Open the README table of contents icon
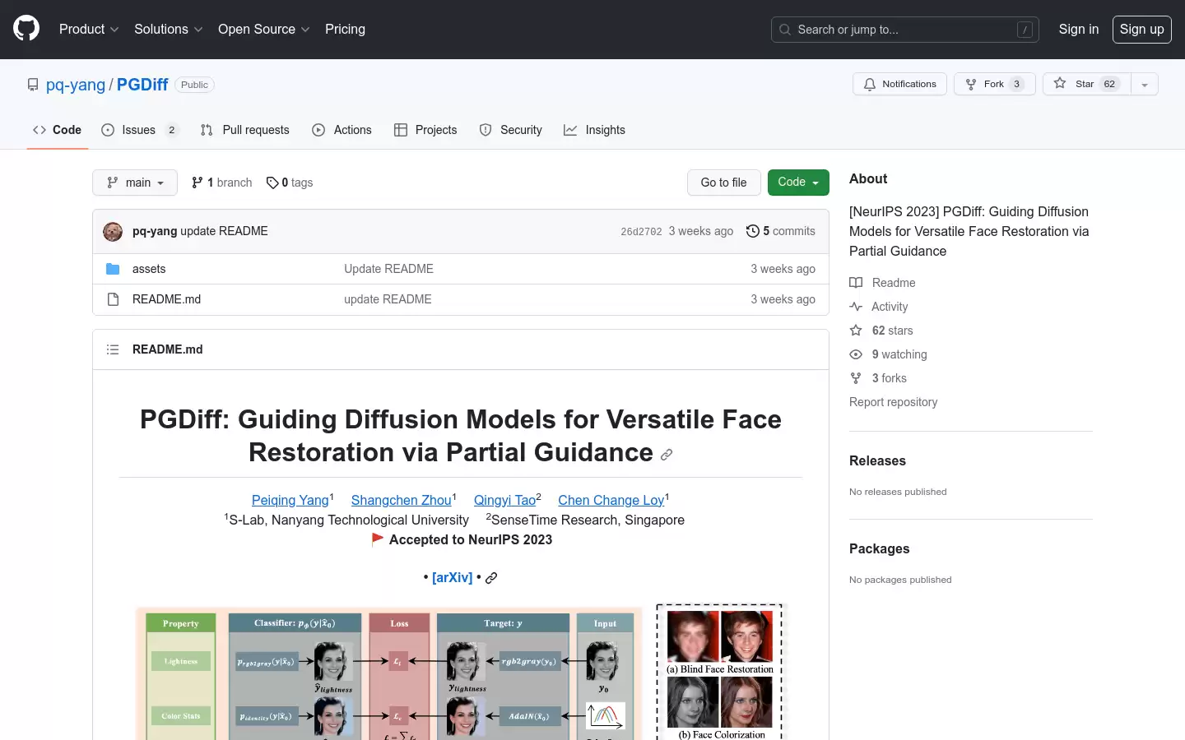This screenshot has height=740, width=1185. point(113,349)
